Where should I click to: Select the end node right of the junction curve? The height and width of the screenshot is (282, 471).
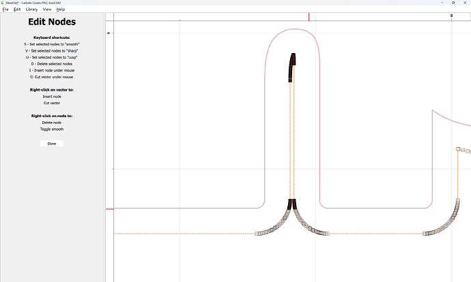(327, 234)
